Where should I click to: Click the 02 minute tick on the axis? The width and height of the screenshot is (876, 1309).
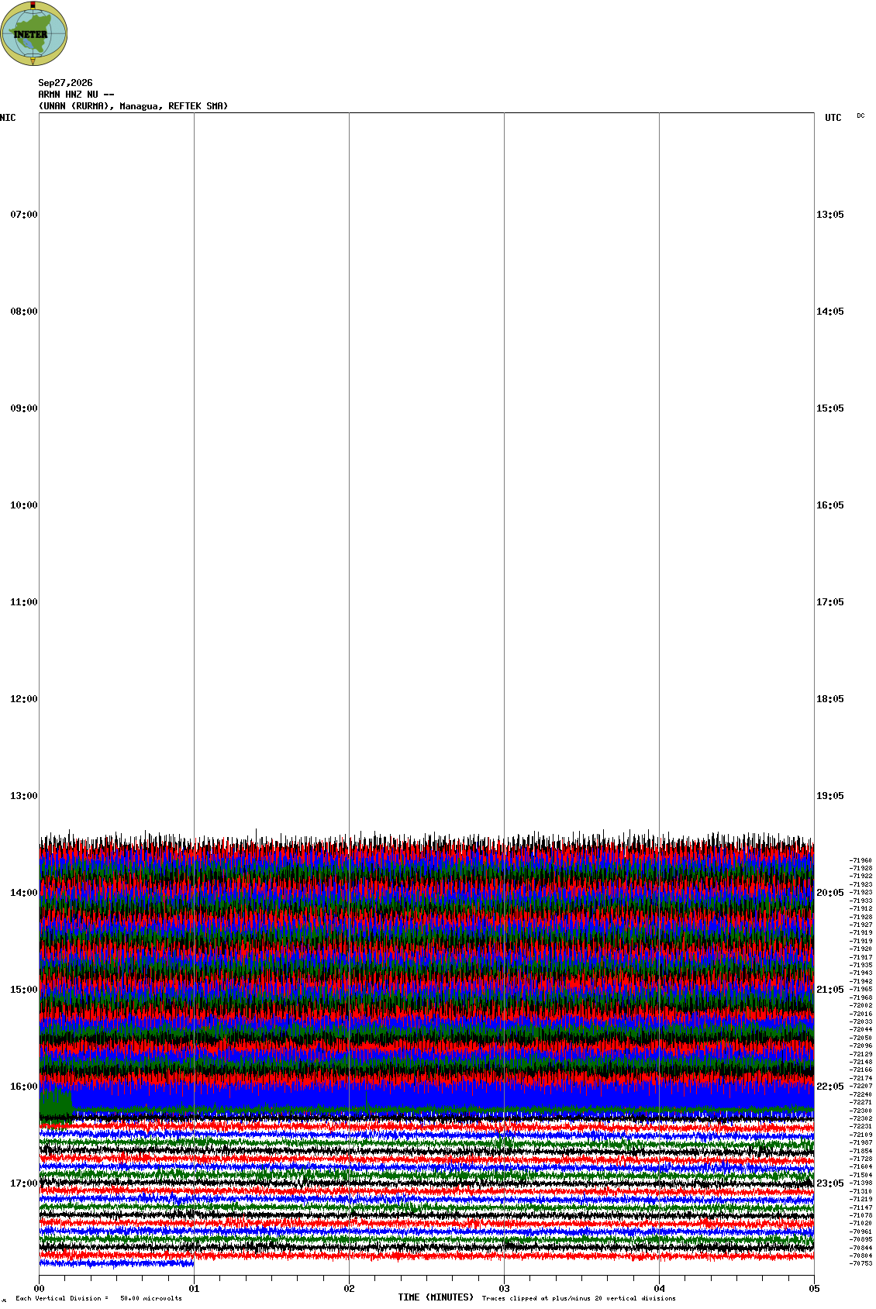[350, 1289]
